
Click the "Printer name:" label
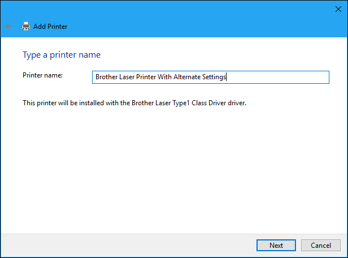coord(42,75)
